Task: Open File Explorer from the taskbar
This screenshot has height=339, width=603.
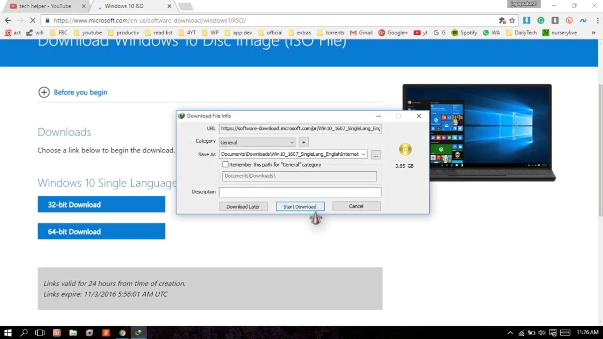Action: click(73, 332)
